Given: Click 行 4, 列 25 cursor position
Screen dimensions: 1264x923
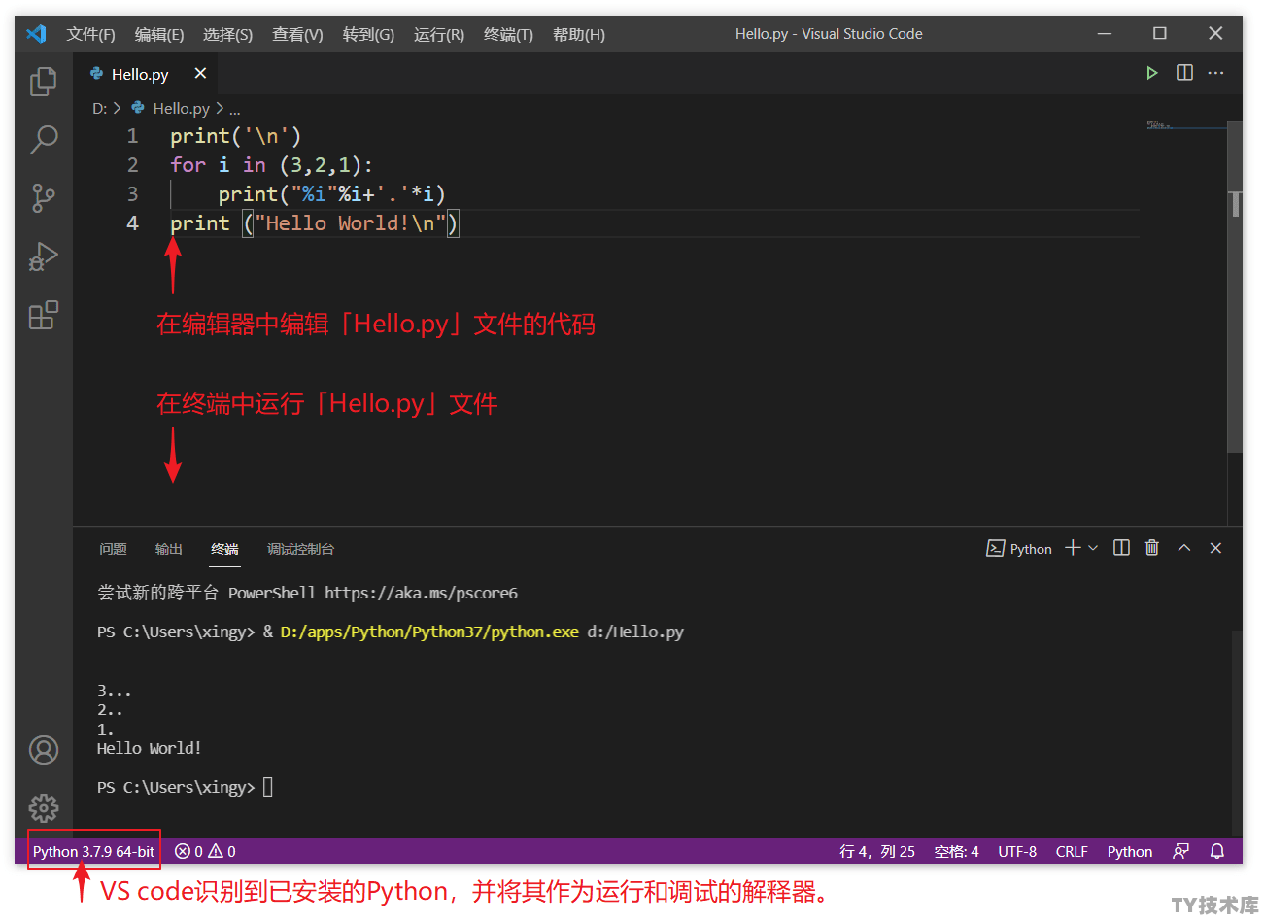Looking at the screenshot, I should (x=877, y=851).
